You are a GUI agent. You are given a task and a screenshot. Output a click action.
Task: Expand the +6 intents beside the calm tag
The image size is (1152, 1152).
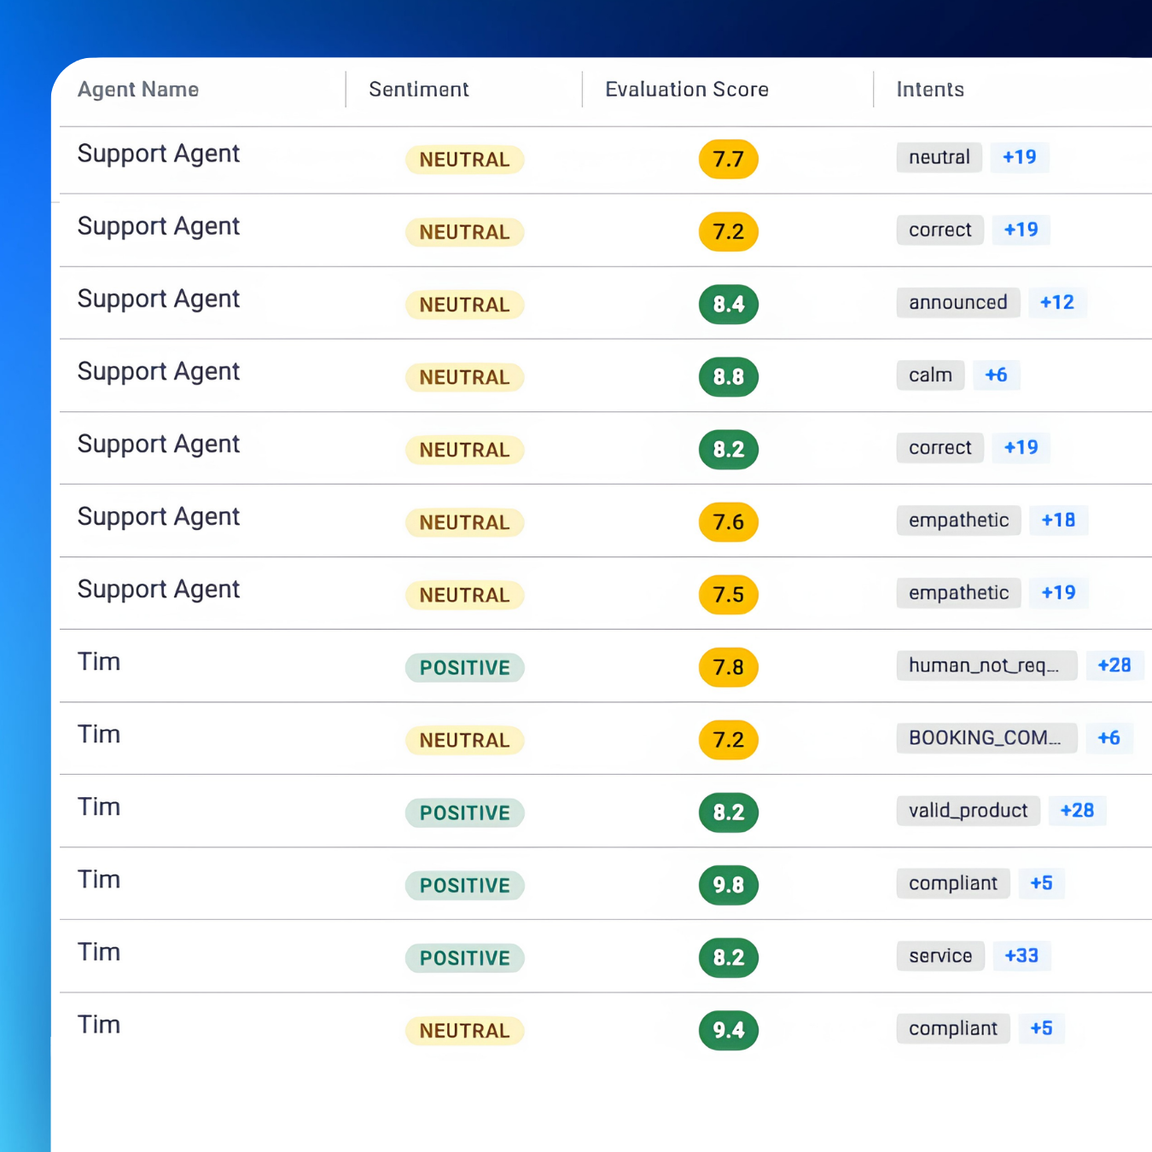coord(996,375)
